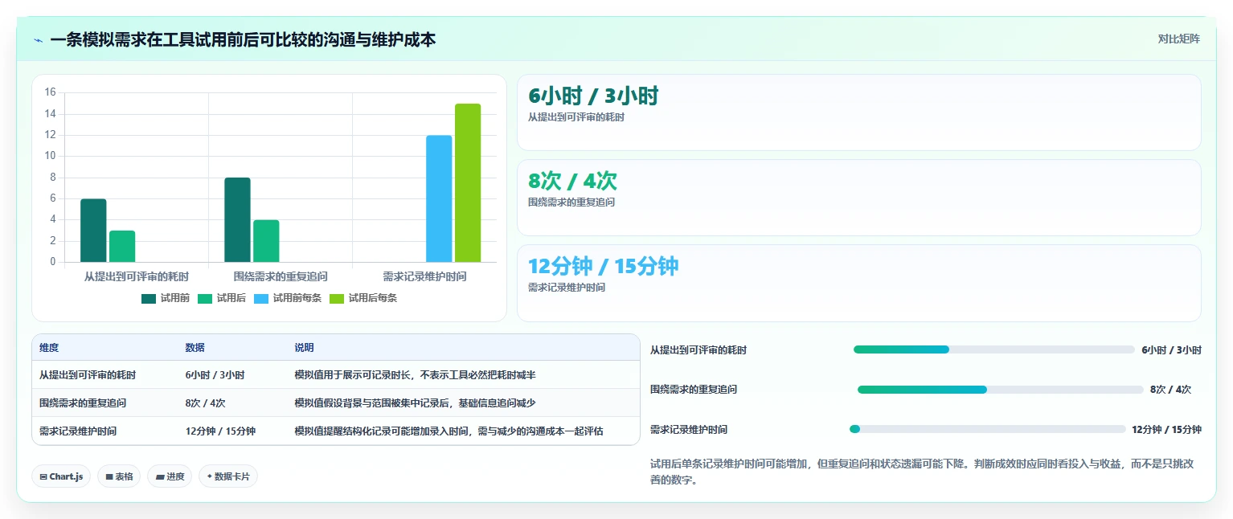Toggle the 试用前 legend series
This screenshot has width=1233, height=519.
(166, 298)
